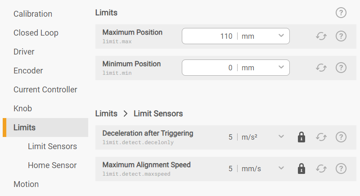Click the help icon beside Limits heading
Image resolution: width=360 pixels, height=196 pixels.
coord(341,13)
